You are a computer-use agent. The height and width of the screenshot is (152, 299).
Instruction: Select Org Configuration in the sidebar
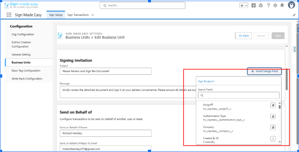click(23, 34)
